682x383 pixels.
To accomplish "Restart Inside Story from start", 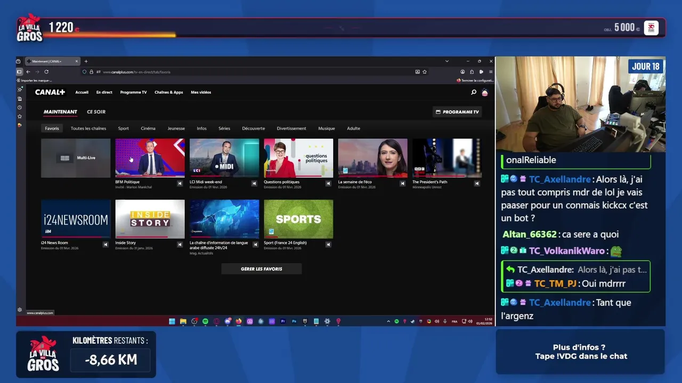I will point(180,245).
